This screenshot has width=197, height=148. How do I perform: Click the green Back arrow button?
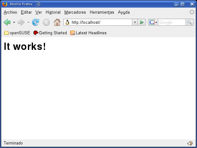[x=7, y=22]
